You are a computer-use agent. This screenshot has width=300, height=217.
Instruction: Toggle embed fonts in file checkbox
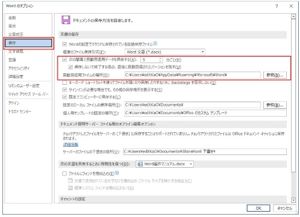(x=65, y=174)
